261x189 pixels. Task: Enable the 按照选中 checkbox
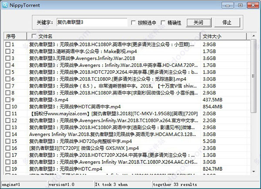134,23
